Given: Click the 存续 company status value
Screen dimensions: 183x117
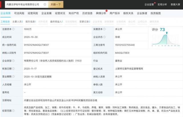Looking at the screenshot, I should point(117,37).
